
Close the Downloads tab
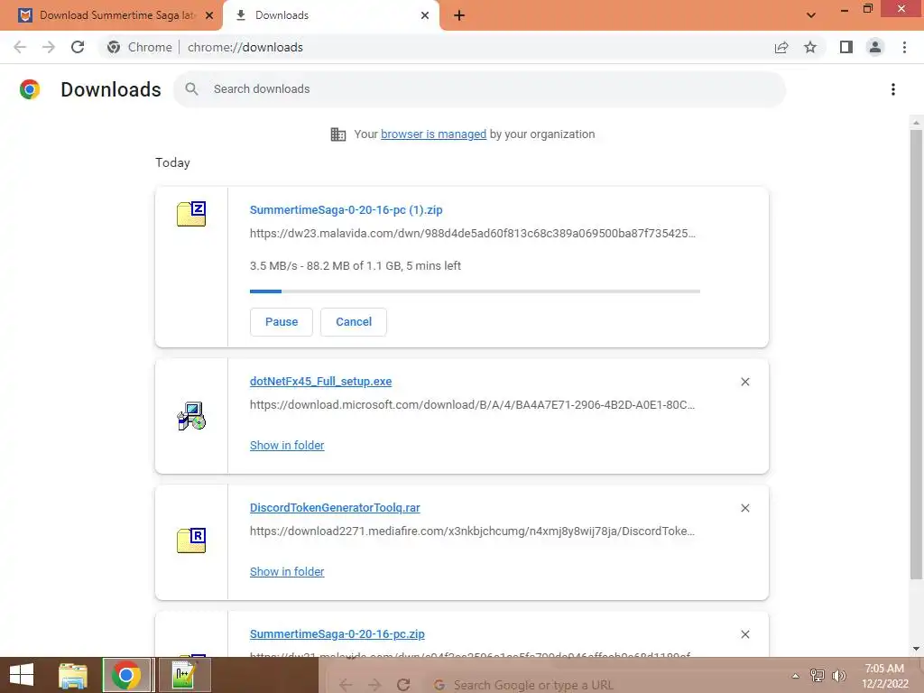click(425, 15)
